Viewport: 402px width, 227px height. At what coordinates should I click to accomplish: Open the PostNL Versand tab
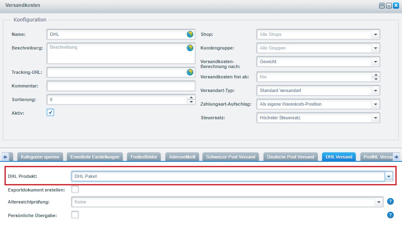pyautogui.click(x=376, y=157)
